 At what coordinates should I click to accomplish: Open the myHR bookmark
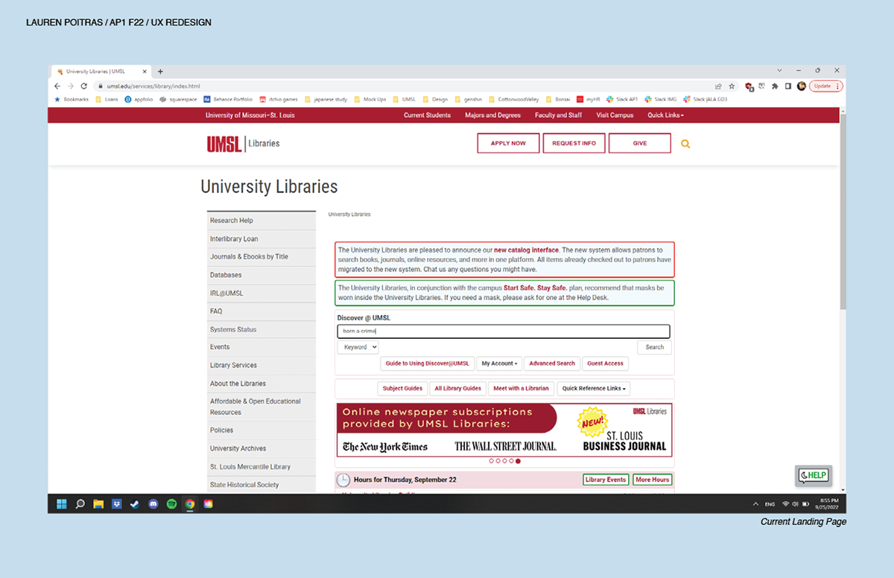coord(589,99)
